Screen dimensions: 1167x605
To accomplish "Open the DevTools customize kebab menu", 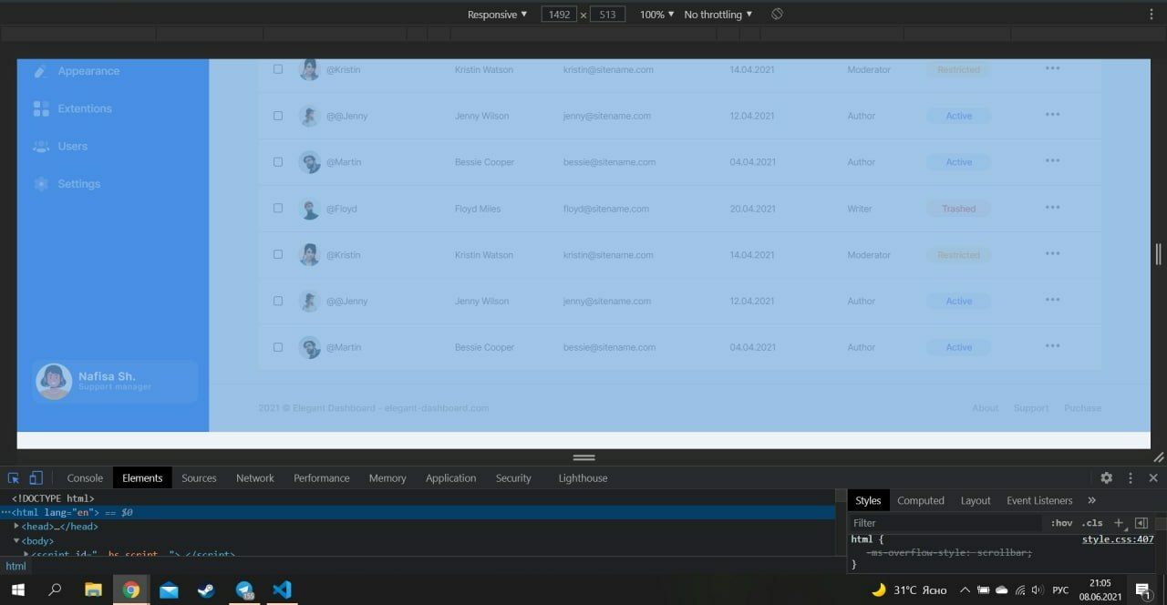I will click(x=1131, y=477).
